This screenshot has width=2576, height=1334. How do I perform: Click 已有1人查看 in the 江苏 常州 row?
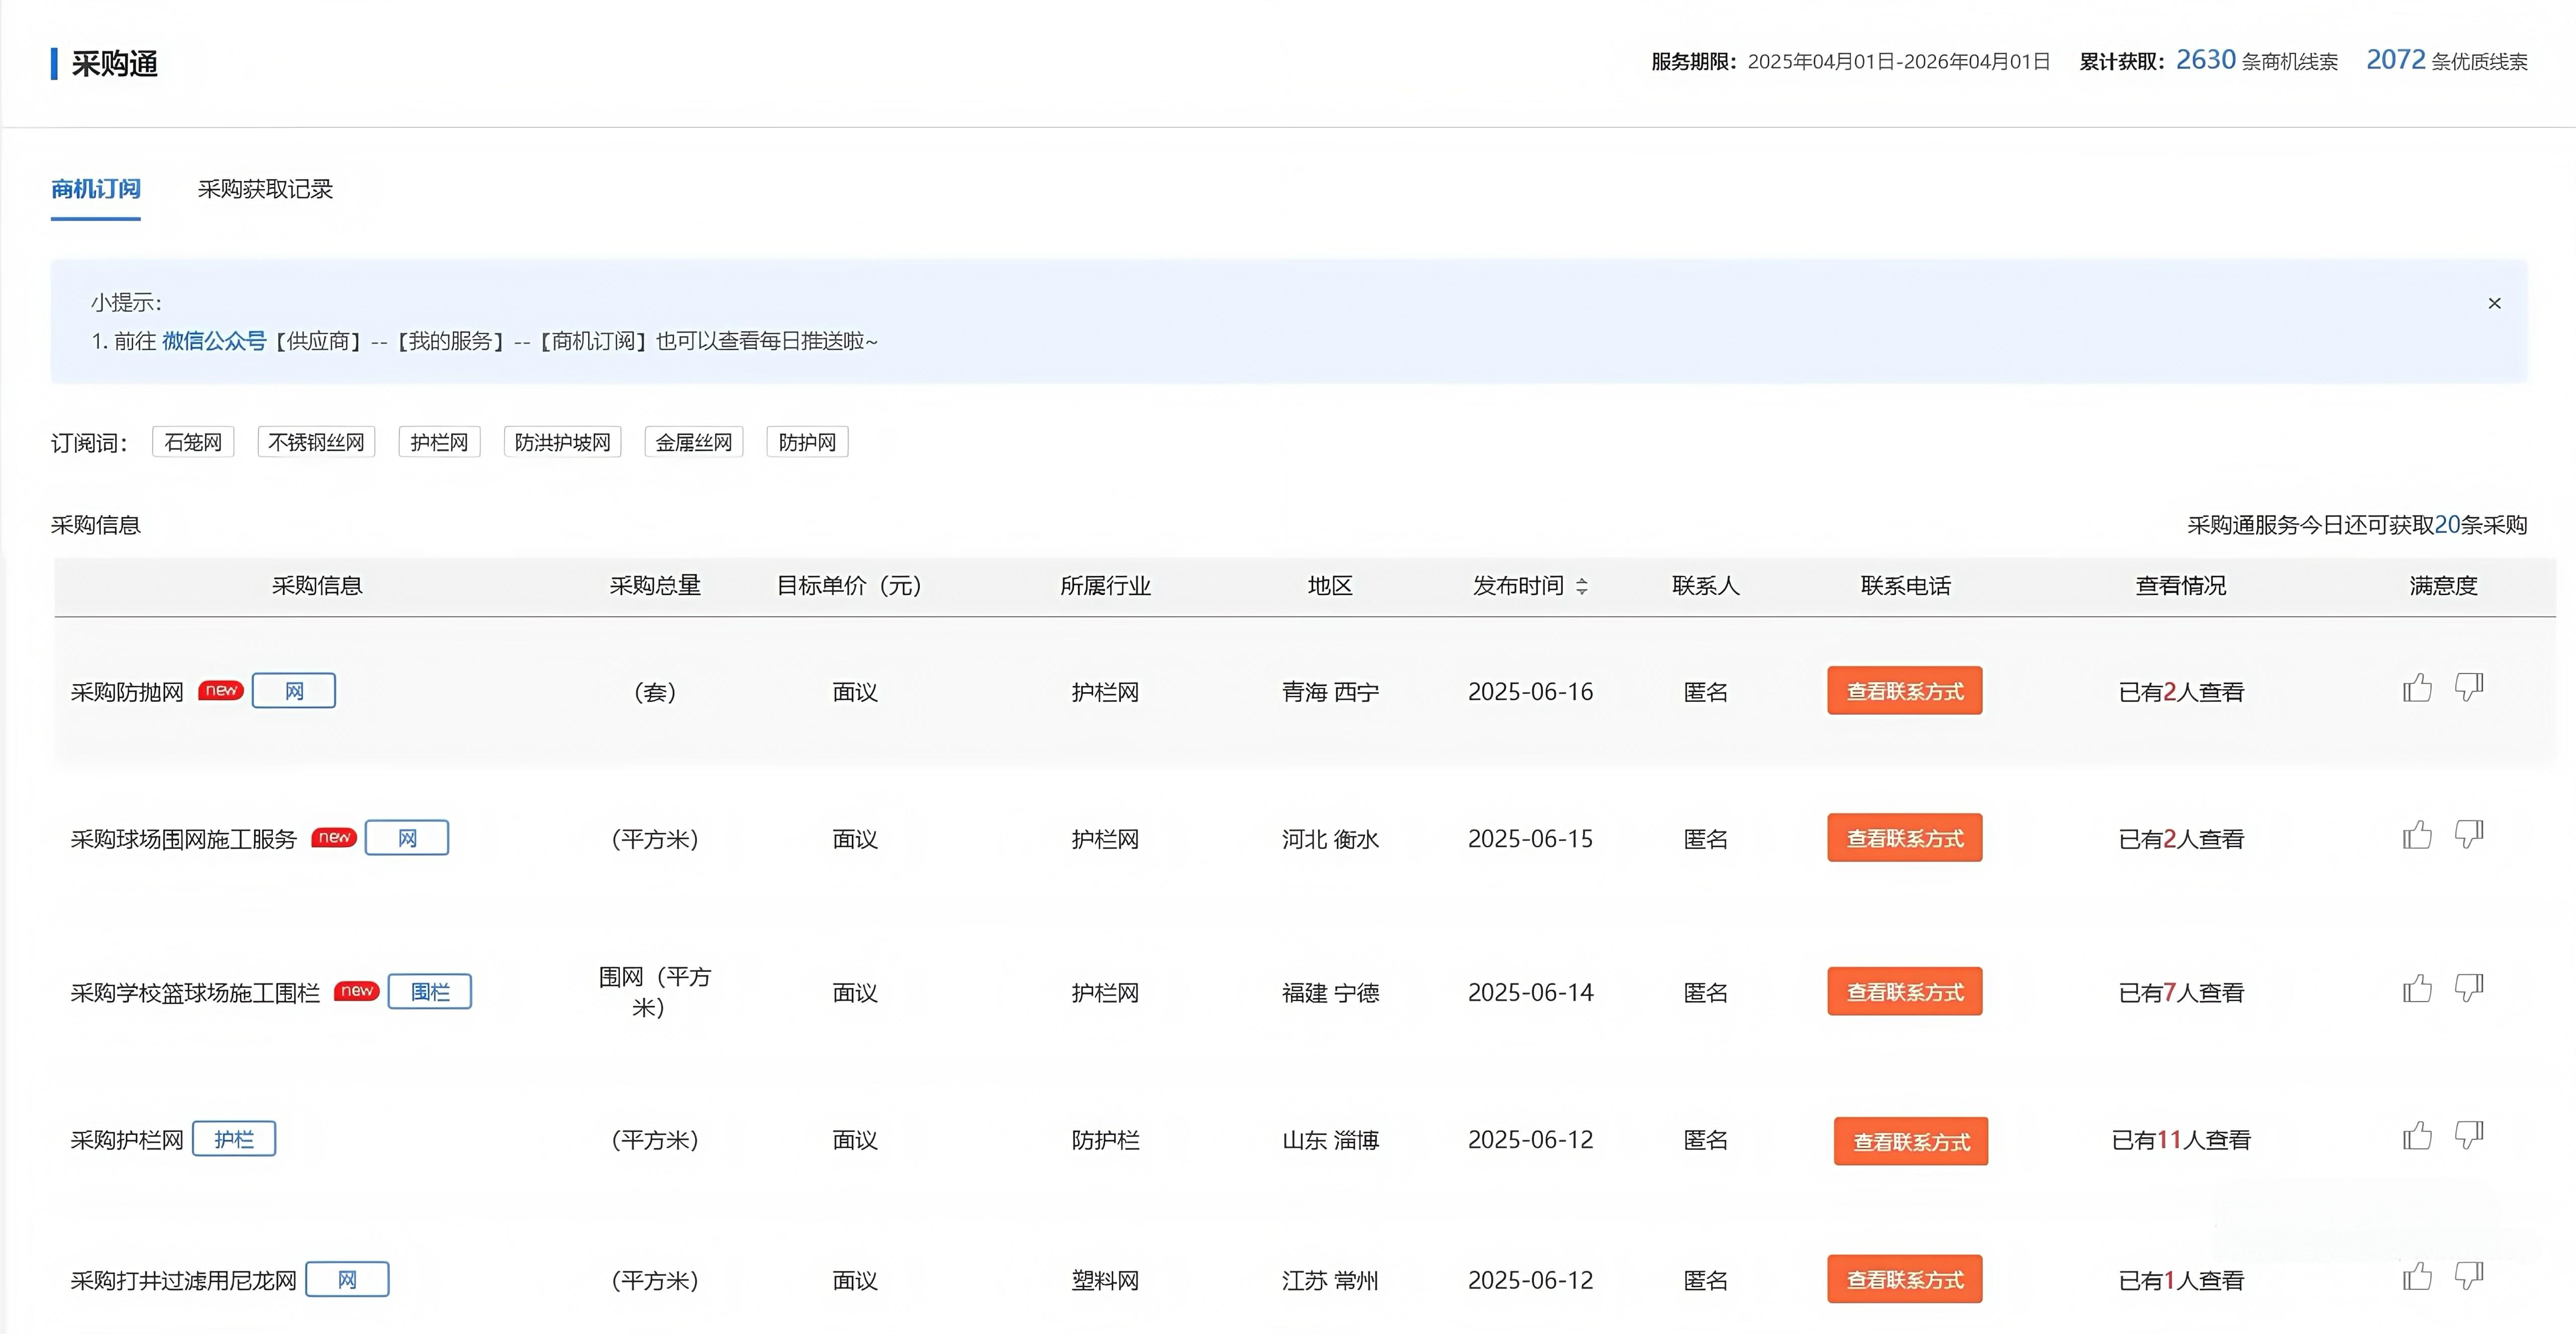tap(2181, 1281)
